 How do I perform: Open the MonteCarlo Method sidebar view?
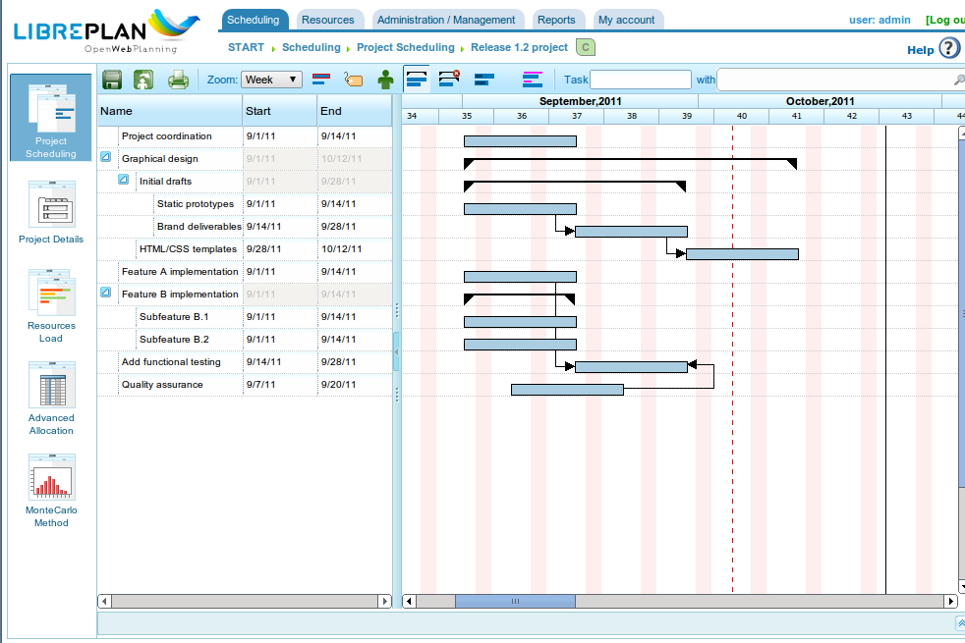click(51, 491)
